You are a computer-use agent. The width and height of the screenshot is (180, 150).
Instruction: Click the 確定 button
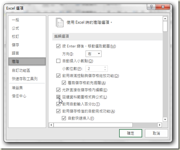point(131,133)
